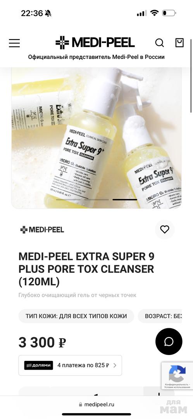This screenshot has height=419, width=193.
Task: Select tag ТИП КОЖИ: ДЛЯ ВСЕХ ТИПОВ КОЖИ
Action: pos(76,316)
